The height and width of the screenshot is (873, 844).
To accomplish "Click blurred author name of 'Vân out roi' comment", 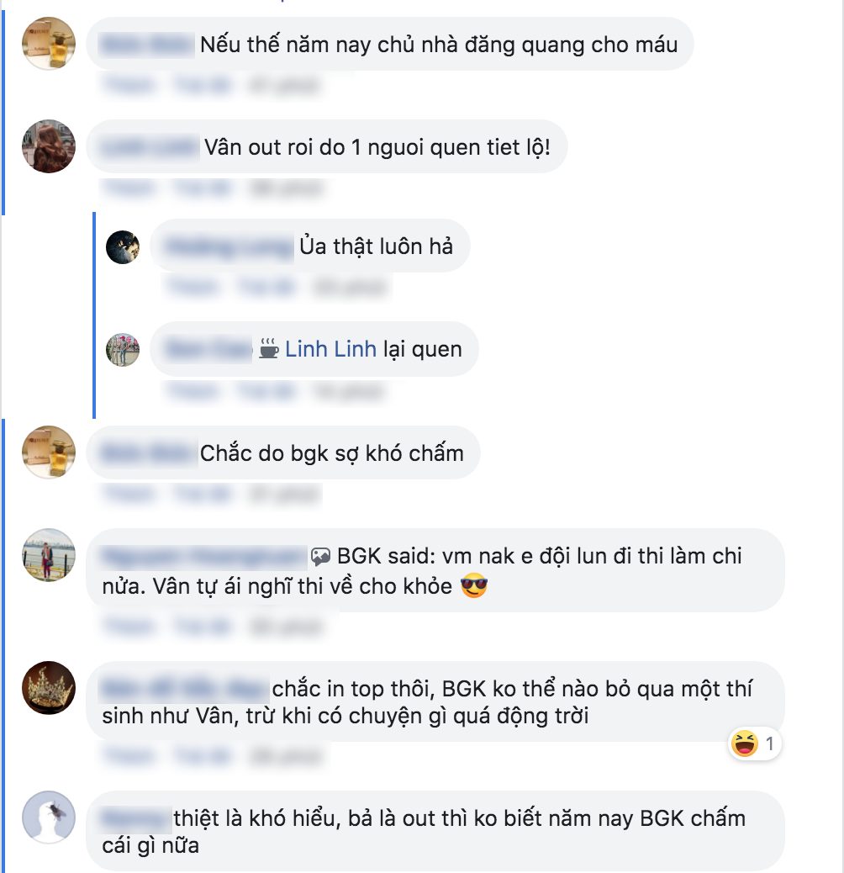I will 149,147.
